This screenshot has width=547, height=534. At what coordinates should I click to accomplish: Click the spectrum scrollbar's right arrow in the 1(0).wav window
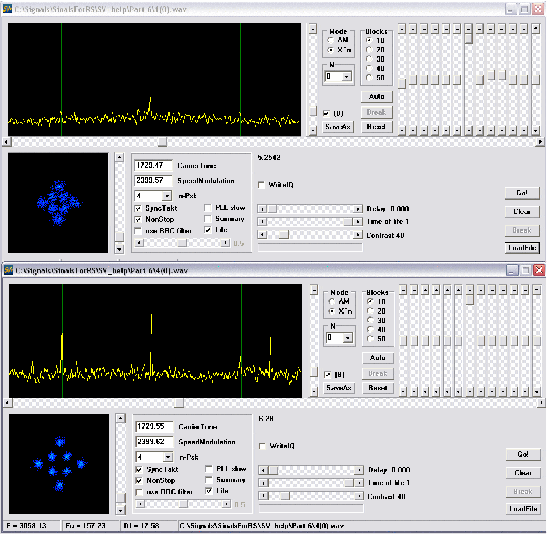[x=540, y=141]
